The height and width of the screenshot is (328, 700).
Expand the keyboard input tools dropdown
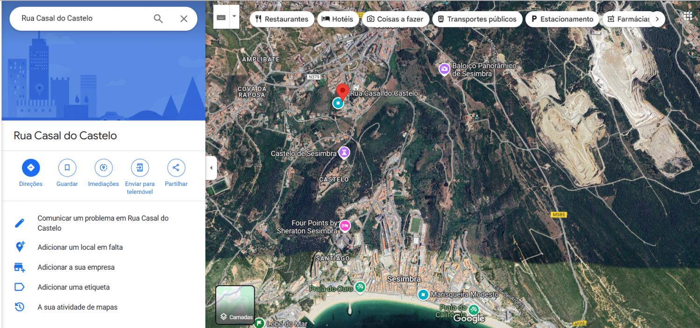234,16
